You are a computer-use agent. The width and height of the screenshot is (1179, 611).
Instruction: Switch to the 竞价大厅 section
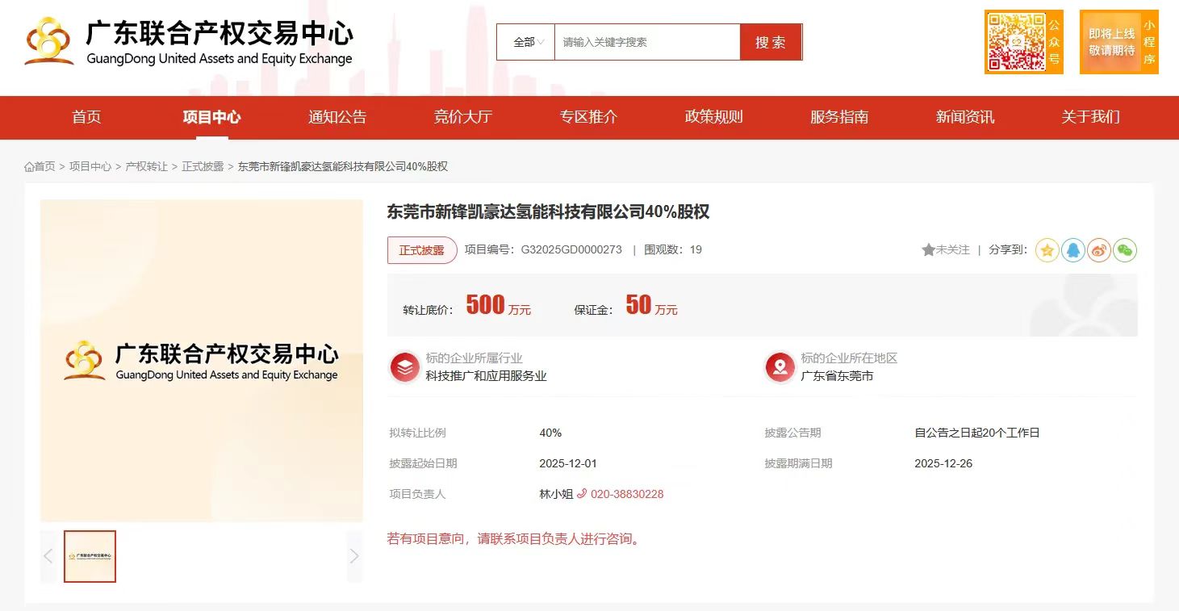(462, 117)
